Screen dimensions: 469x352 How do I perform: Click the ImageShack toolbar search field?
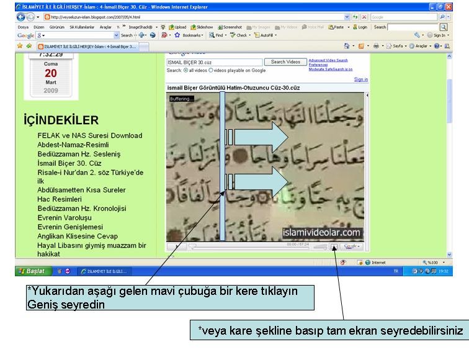click(413, 27)
